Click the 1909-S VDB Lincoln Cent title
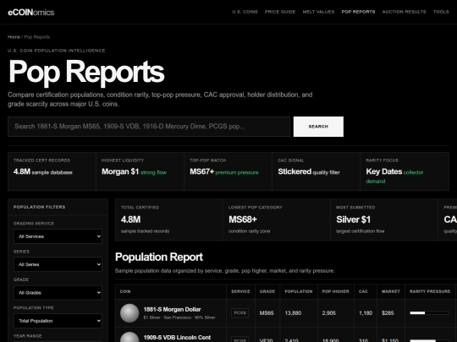457x342 pixels. pyautogui.click(x=177, y=337)
